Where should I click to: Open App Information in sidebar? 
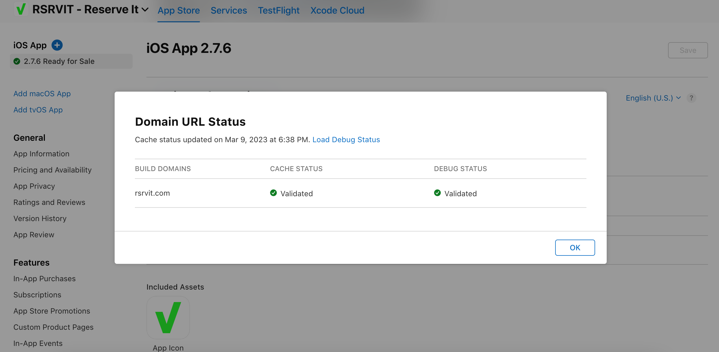41,154
